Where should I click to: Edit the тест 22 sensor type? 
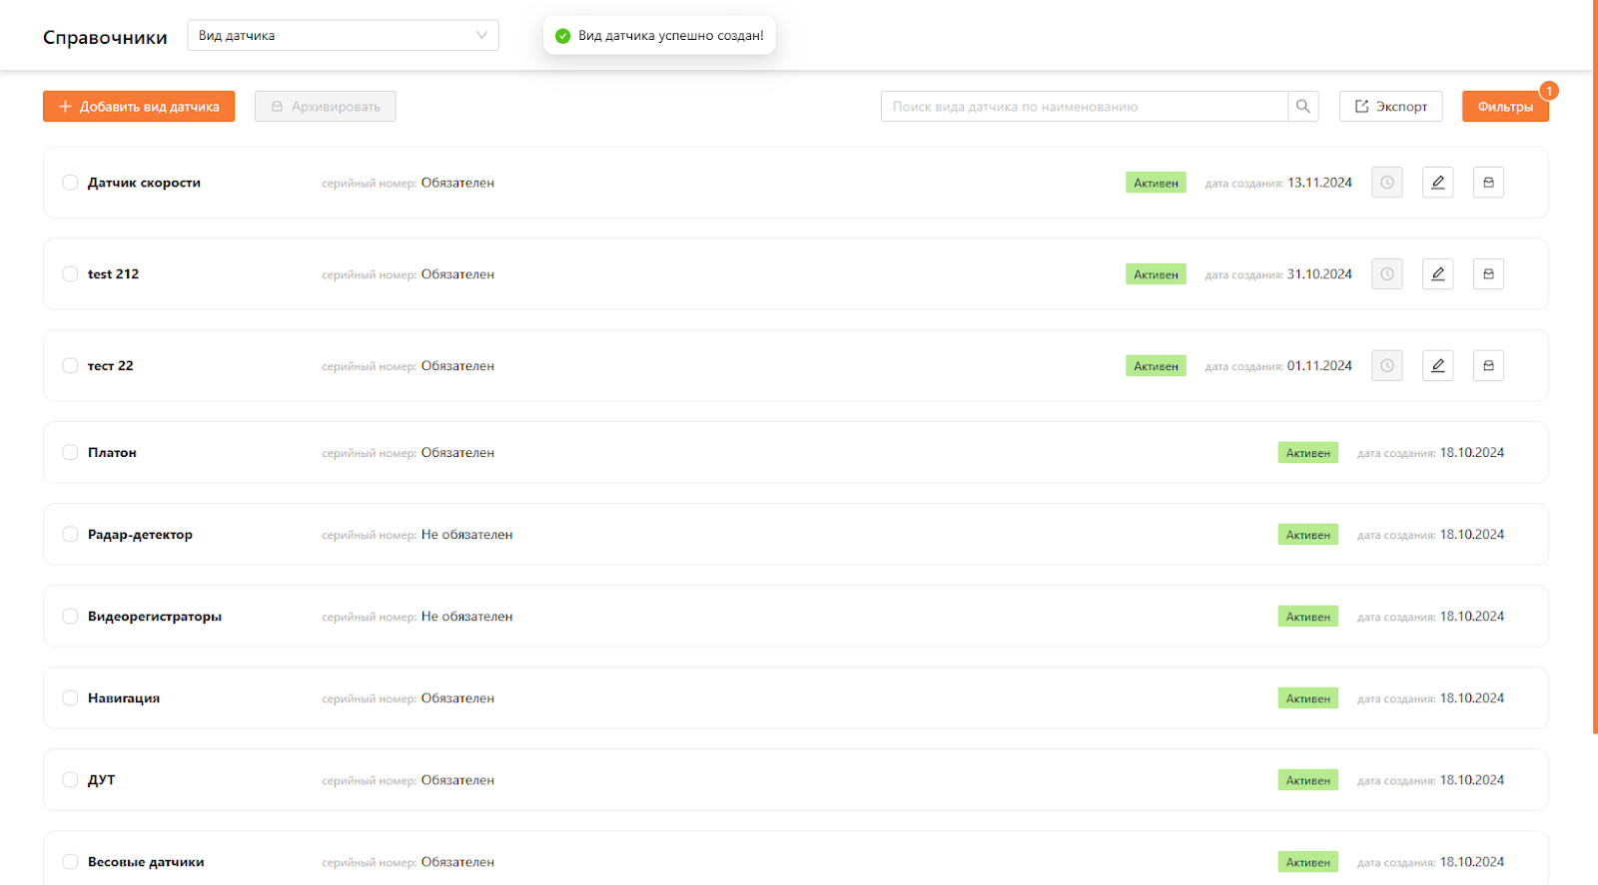click(x=1437, y=366)
